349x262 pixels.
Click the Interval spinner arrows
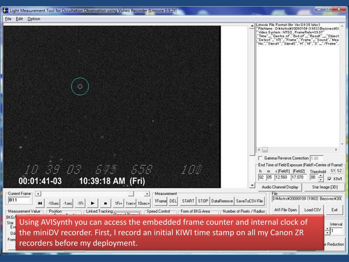point(328,231)
